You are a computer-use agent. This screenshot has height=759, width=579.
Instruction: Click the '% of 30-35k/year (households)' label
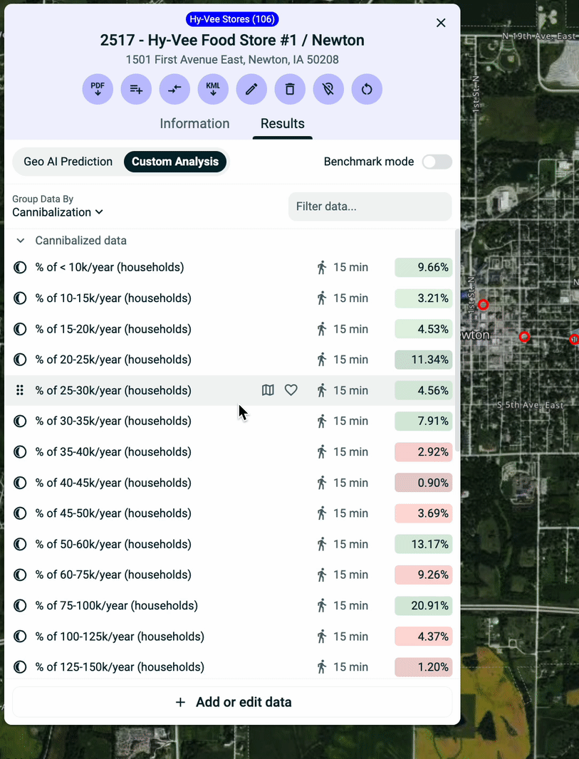(x=113, y=421)
